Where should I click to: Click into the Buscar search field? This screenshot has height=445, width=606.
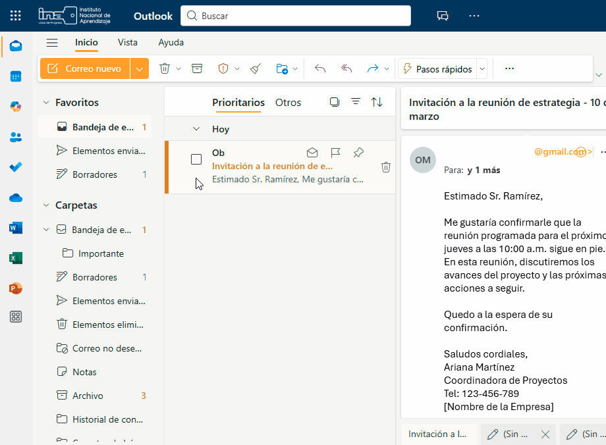tap(296, 16)
